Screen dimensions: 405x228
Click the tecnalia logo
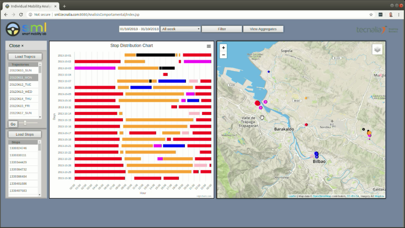[377, 29]
